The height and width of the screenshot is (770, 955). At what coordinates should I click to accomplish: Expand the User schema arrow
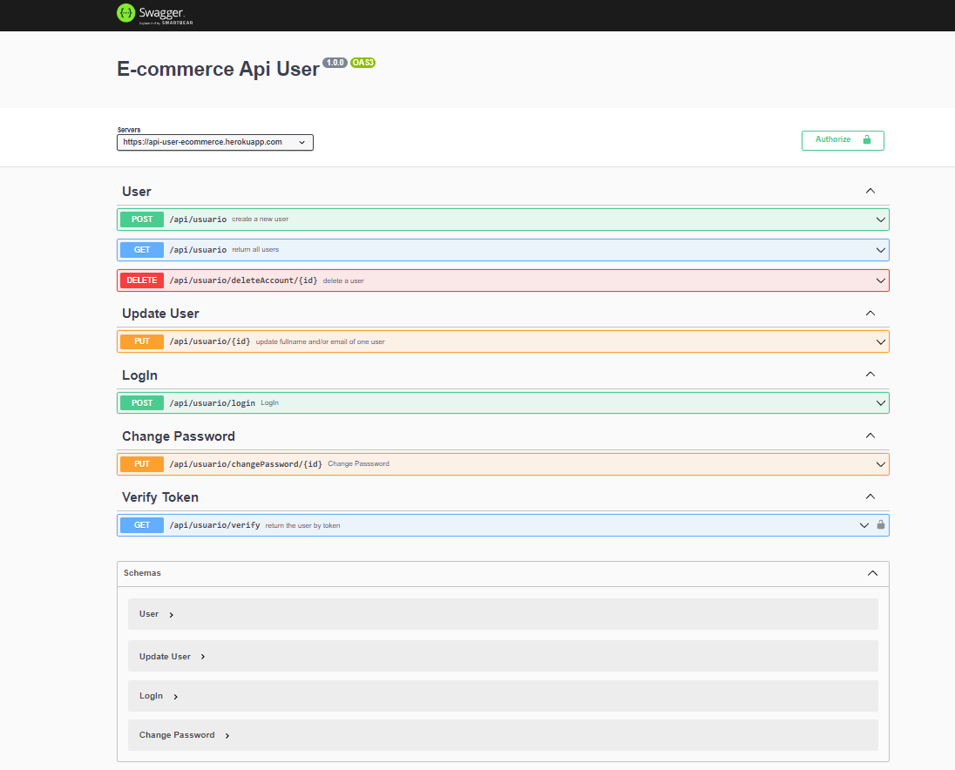tap(171, 615)
